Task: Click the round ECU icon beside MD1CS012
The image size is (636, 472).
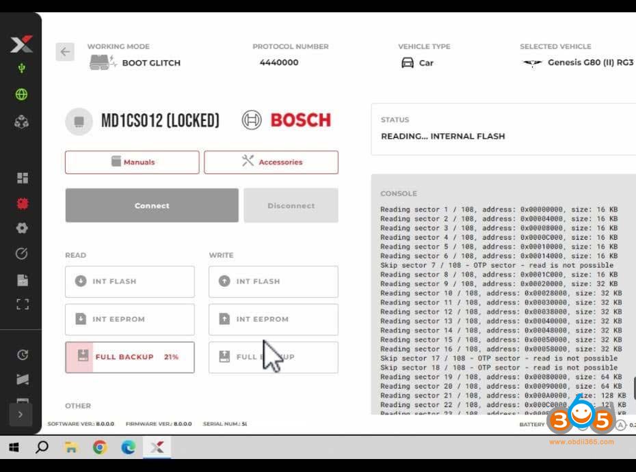Action: point(79,121)
